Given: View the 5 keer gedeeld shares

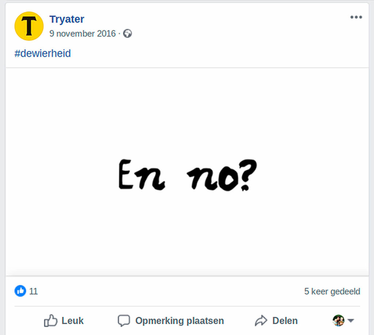Looking at the screenshot, I should click(332, 291).
